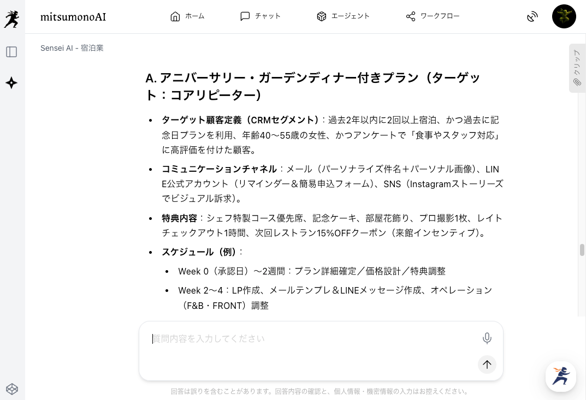Click the mitsumonoAI brand name
Screen dimensions: 586x400
(73, 17)
